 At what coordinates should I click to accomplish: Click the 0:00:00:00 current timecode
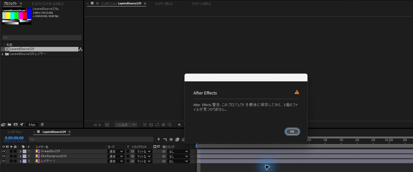pos(14,138)
